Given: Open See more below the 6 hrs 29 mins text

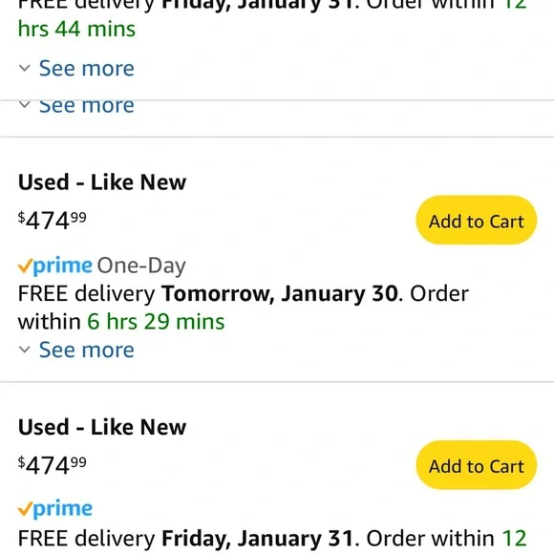Looking at the screenshot, I should tap(87, 350).
